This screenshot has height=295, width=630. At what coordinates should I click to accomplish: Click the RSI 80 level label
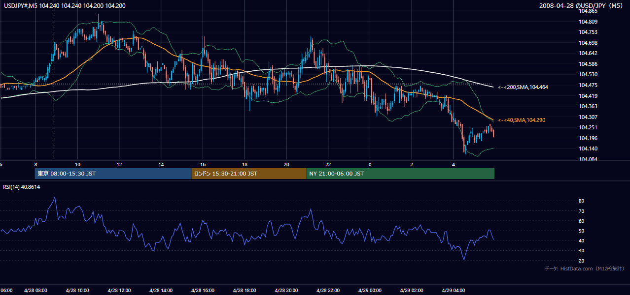pos(582,201)
